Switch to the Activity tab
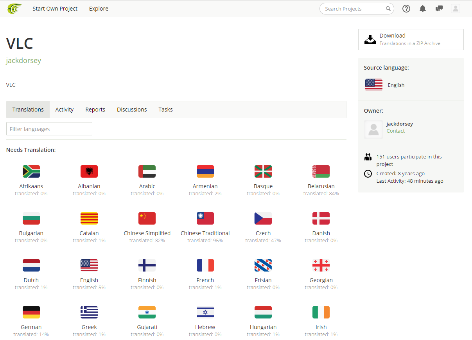This screenshot has width=472, height=340. [x=65, y=110]
